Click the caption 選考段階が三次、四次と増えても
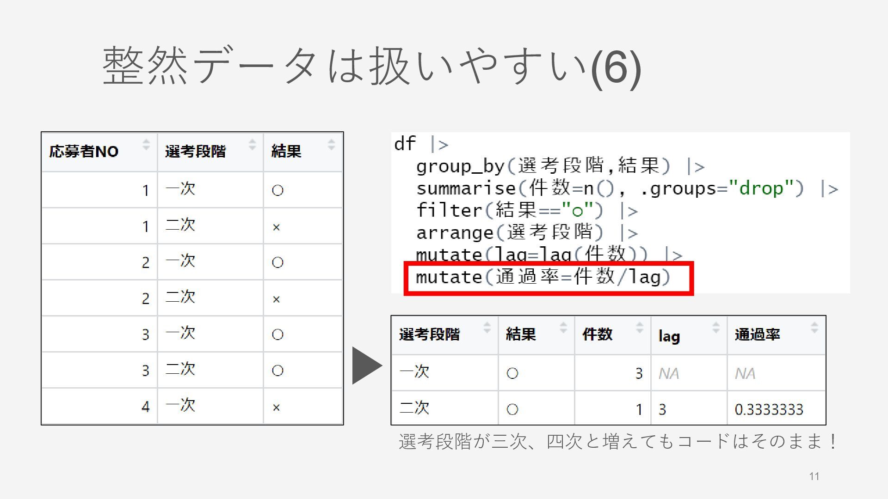 point(618,441)
